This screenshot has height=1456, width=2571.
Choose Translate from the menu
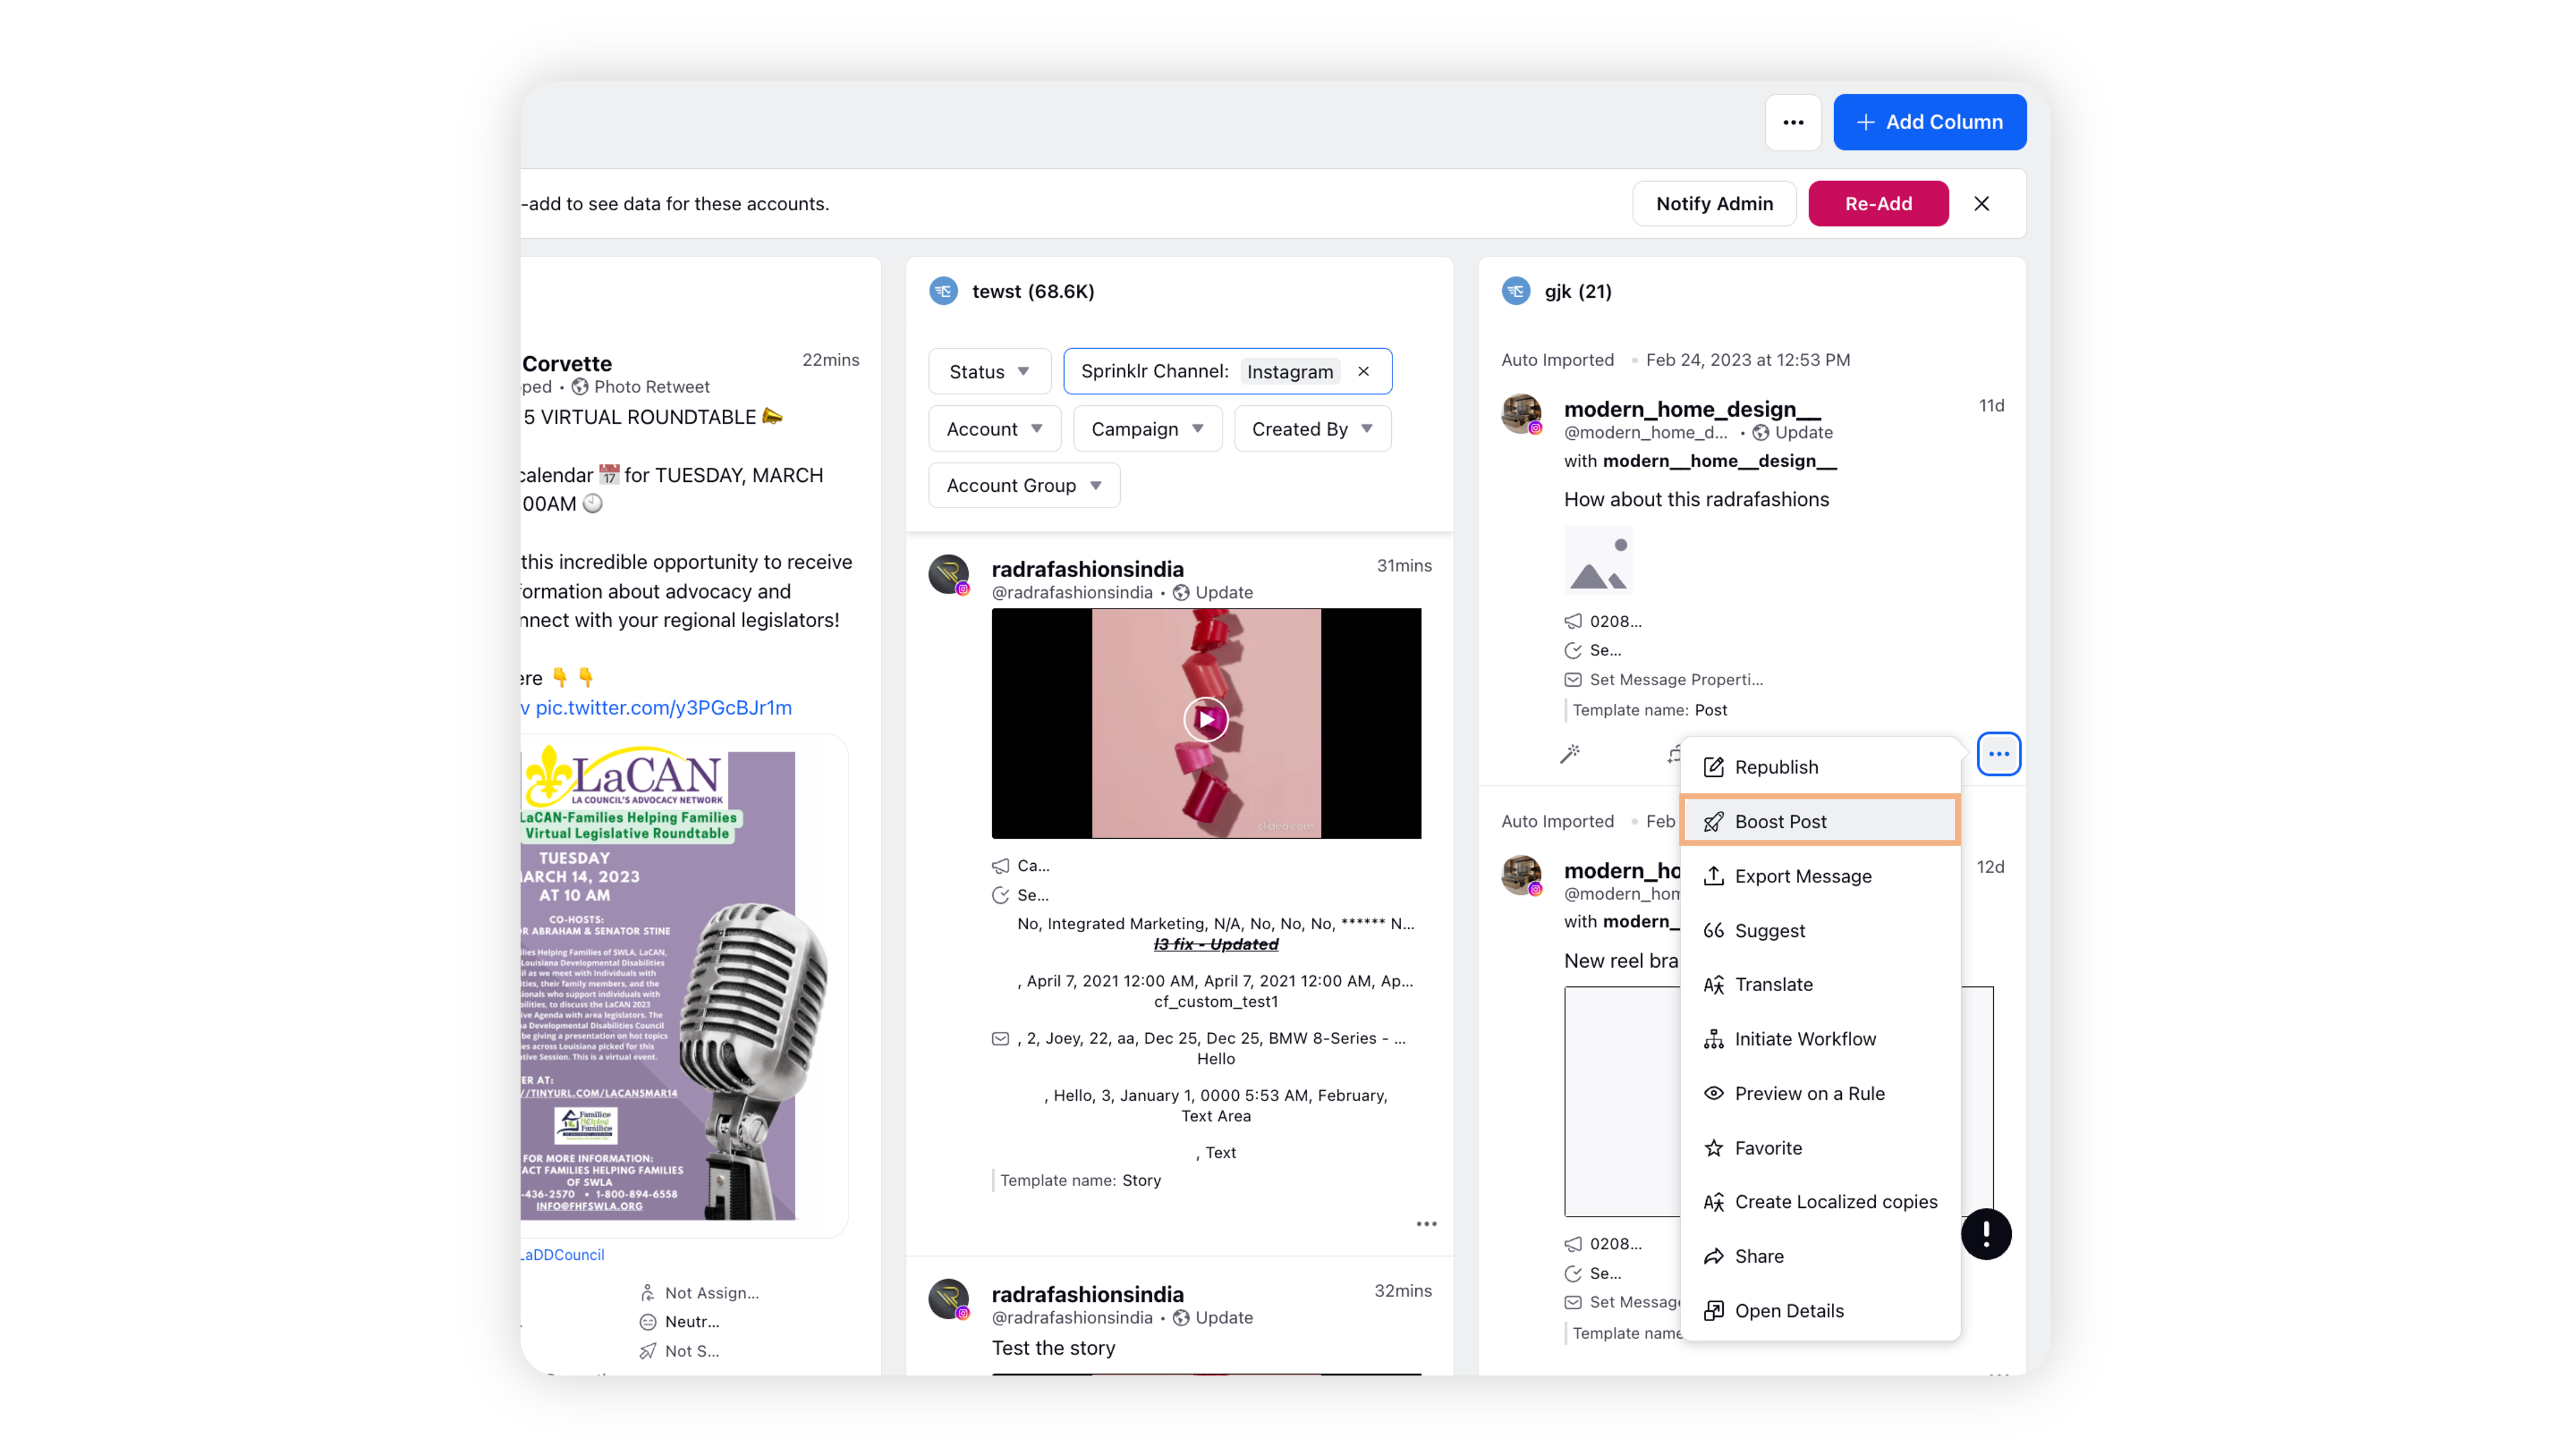(x=1820, y=984)
